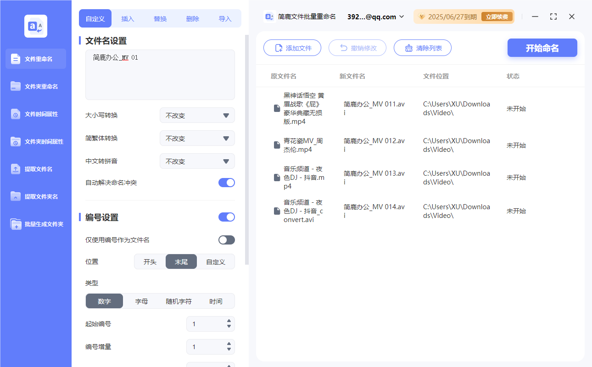Open the 文件夹重命名 panel

point(35,86)
